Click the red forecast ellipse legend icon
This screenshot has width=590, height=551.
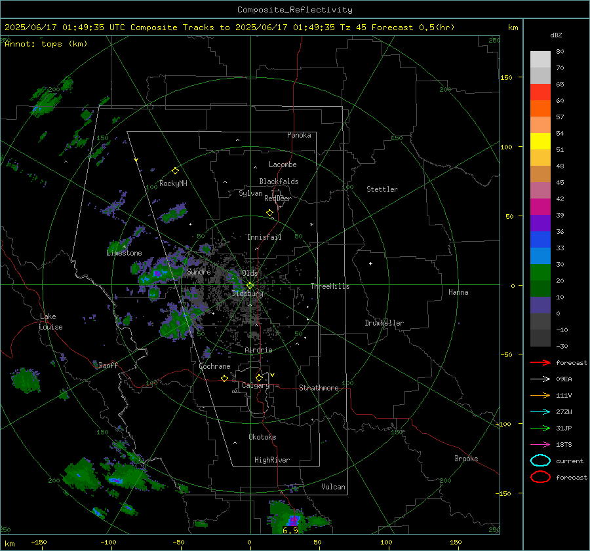point(540,477)
